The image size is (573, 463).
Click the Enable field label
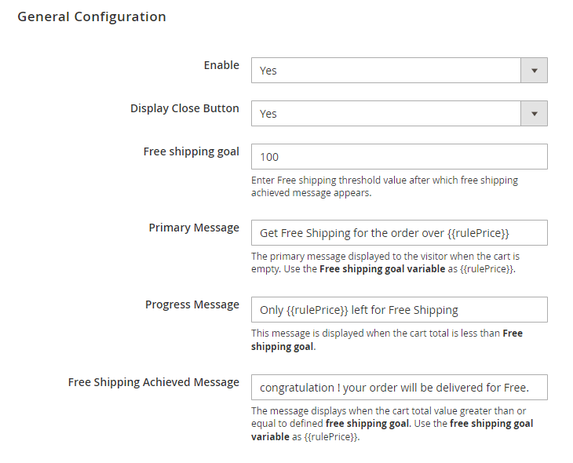221,65
